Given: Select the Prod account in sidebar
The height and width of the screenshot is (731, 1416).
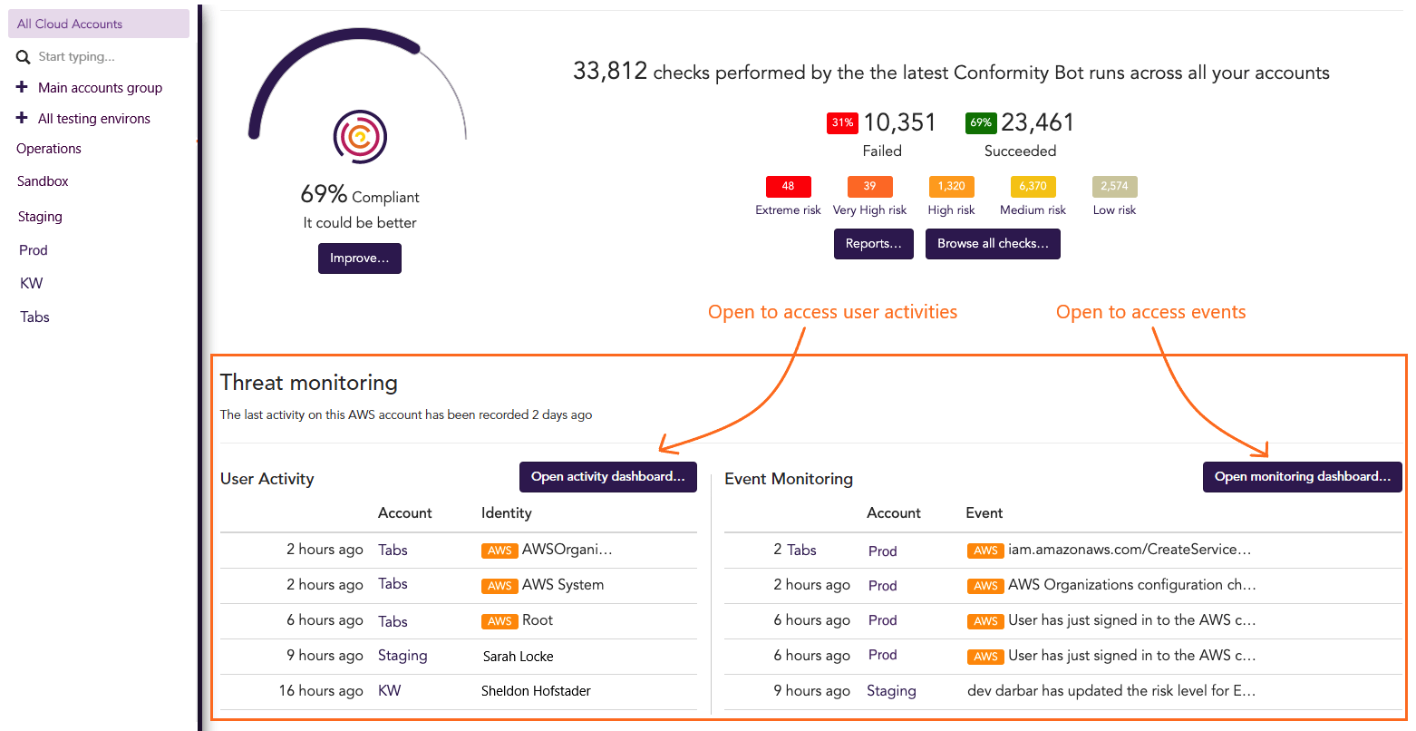Looking at the screenshot, I should click(34, 250).
